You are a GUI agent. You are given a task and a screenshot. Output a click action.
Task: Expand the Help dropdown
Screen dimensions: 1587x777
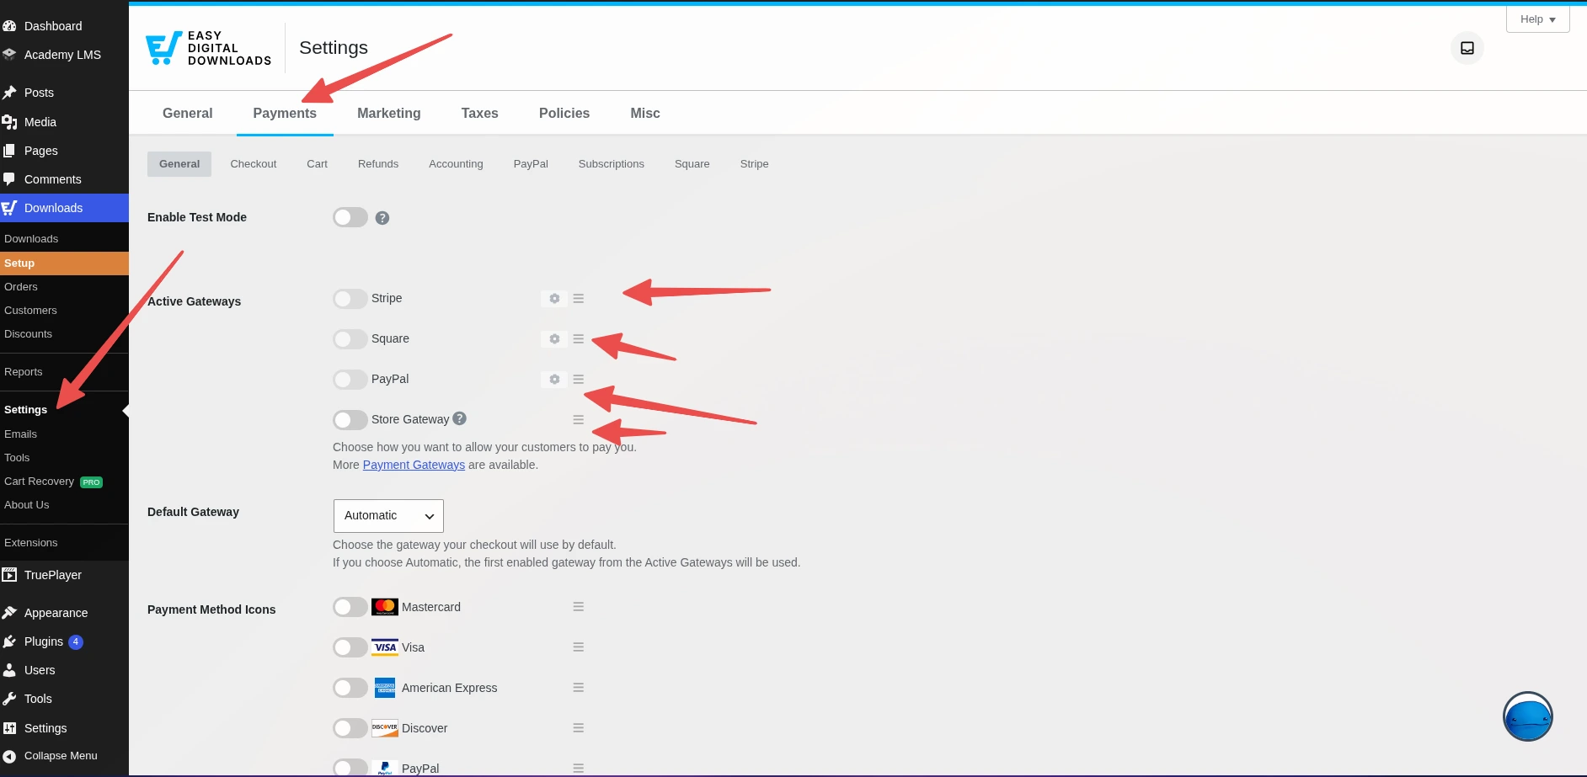pyautogui.click(x=1537, y=19)
